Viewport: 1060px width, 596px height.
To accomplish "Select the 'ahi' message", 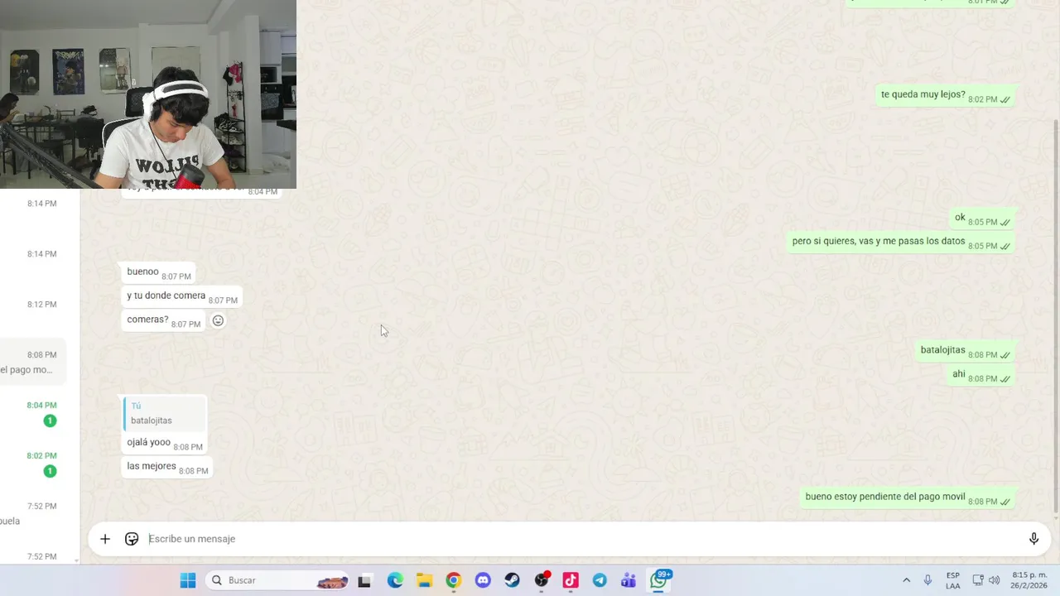I will tap(981, 376).
